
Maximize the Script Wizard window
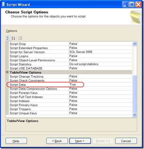point(132,5)
